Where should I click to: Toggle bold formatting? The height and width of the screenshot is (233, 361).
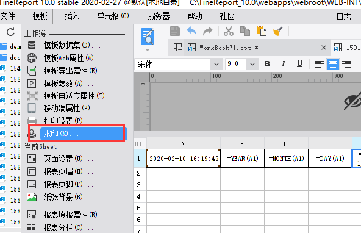pos(267,64)
